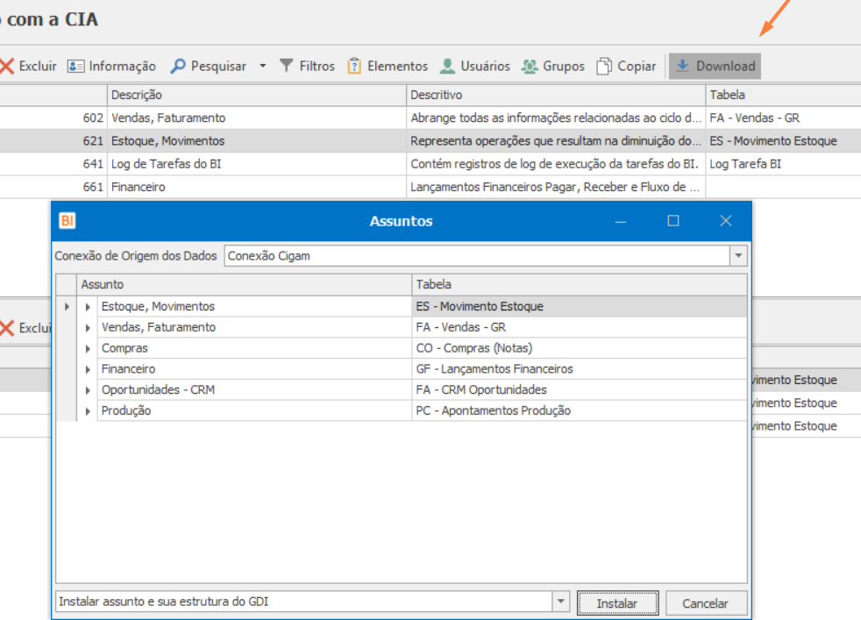Expand the Estoque, Movimentos row in Assuntos

coord(88,307)
